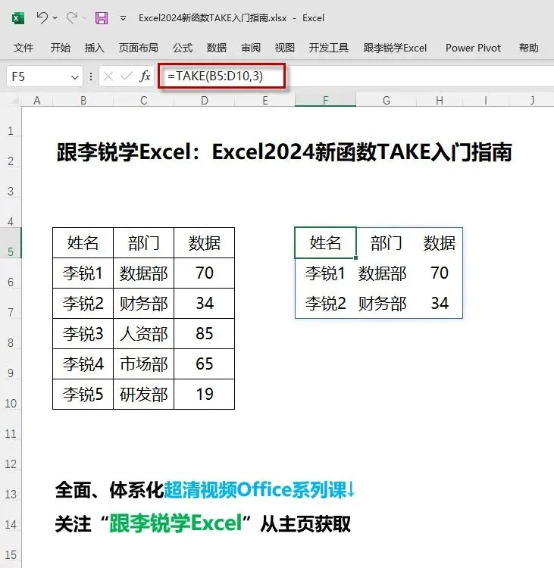Select column B header

pos(83,100)
